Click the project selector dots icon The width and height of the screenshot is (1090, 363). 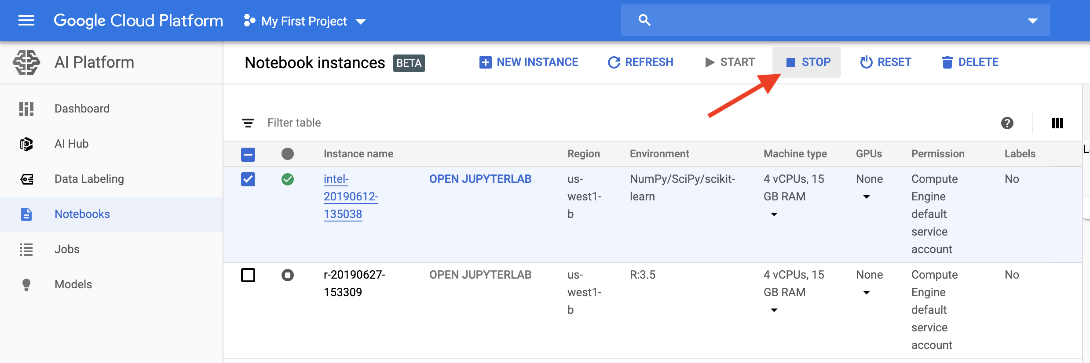(249, 21)
